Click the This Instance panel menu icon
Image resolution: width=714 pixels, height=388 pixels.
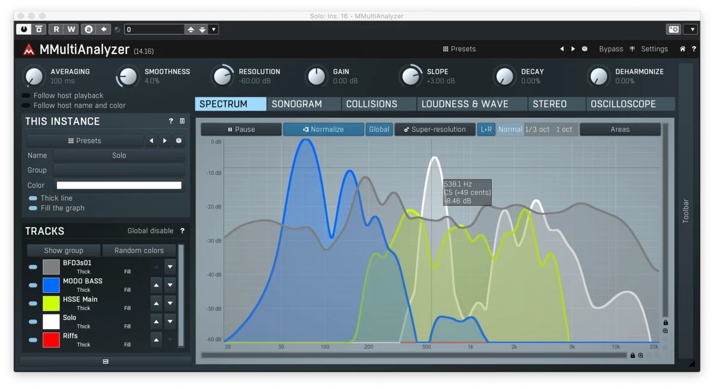[182, 121]
